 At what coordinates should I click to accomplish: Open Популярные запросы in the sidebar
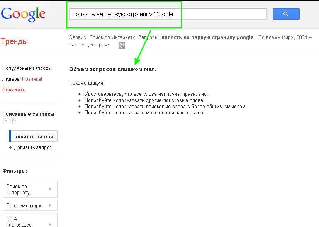point(27,68)
